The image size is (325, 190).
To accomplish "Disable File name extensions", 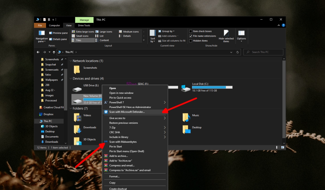I will pyautogui.click(x=191, y=36).
